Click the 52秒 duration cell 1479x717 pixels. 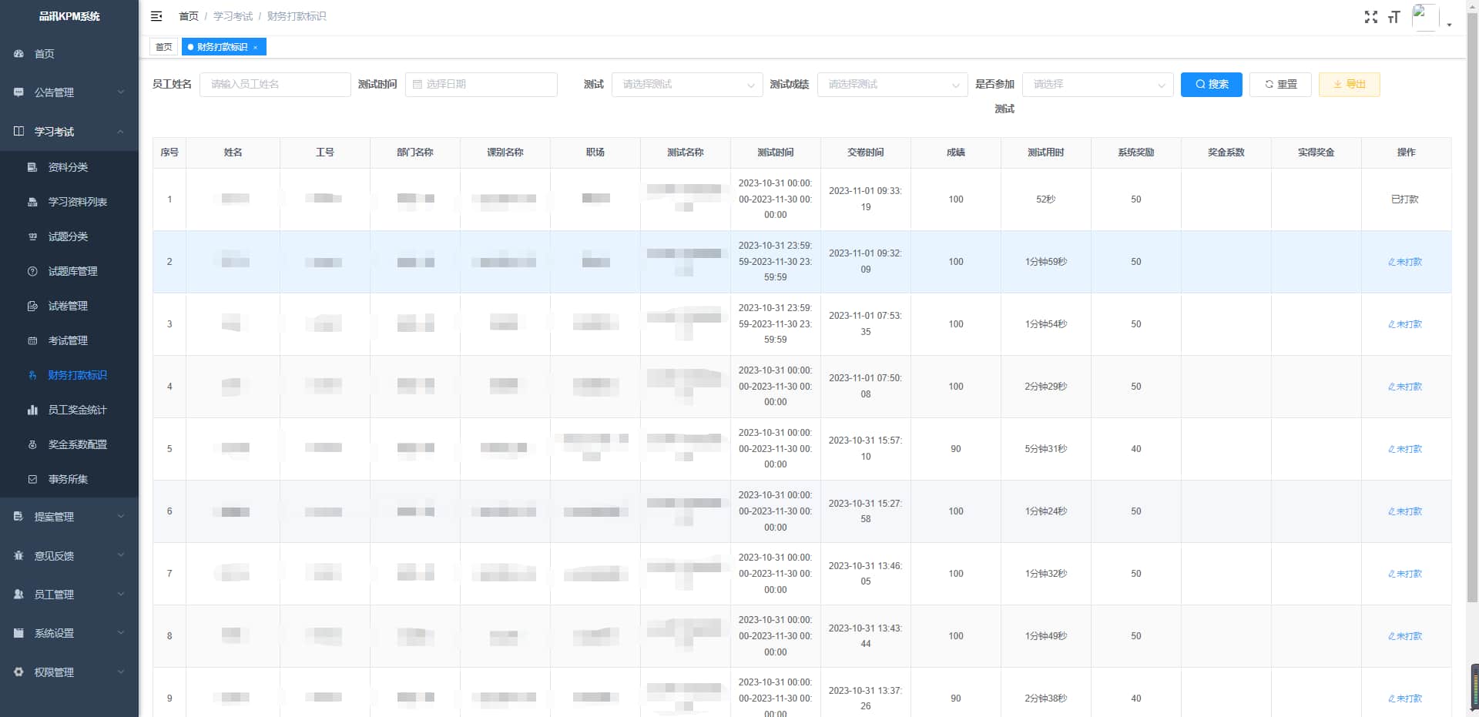click(1045, 199)
